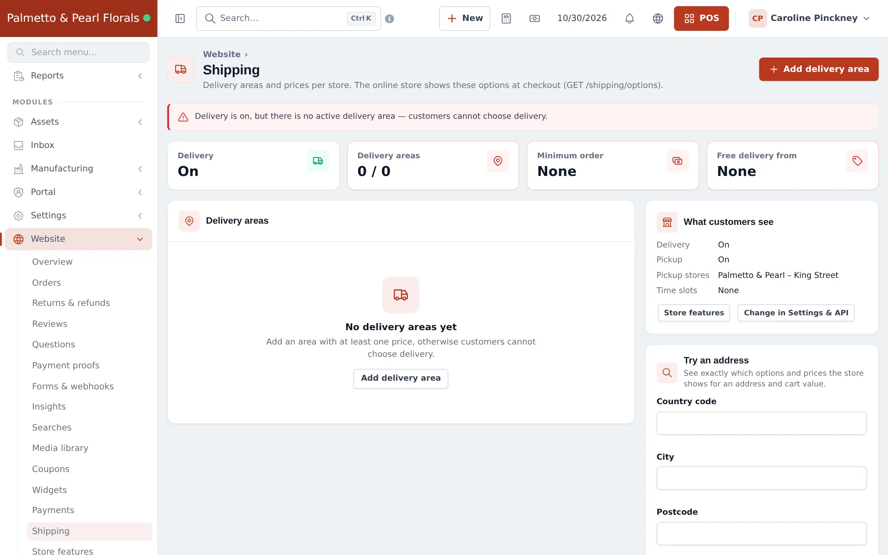Open Coupons in Website menu
888x555 pixels.
(x=51, y=469)
